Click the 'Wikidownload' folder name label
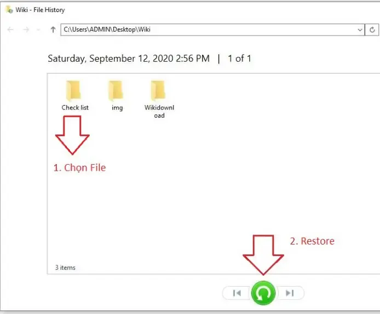 click(x=159, y=112)
